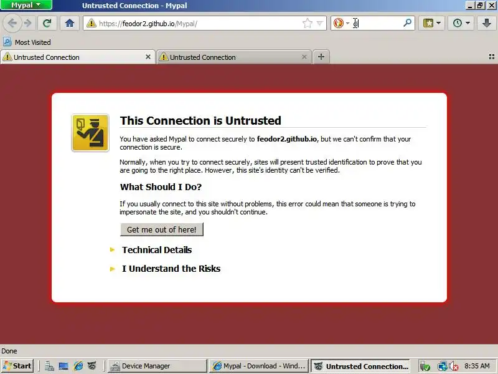
Task: Click Show Desktop quick launch icon
Action: (x=63, y=366)
